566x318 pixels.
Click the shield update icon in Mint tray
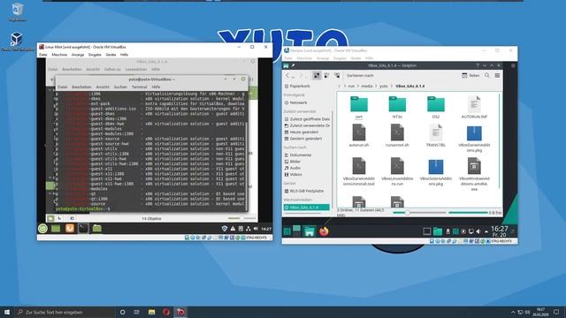point(224,229)
